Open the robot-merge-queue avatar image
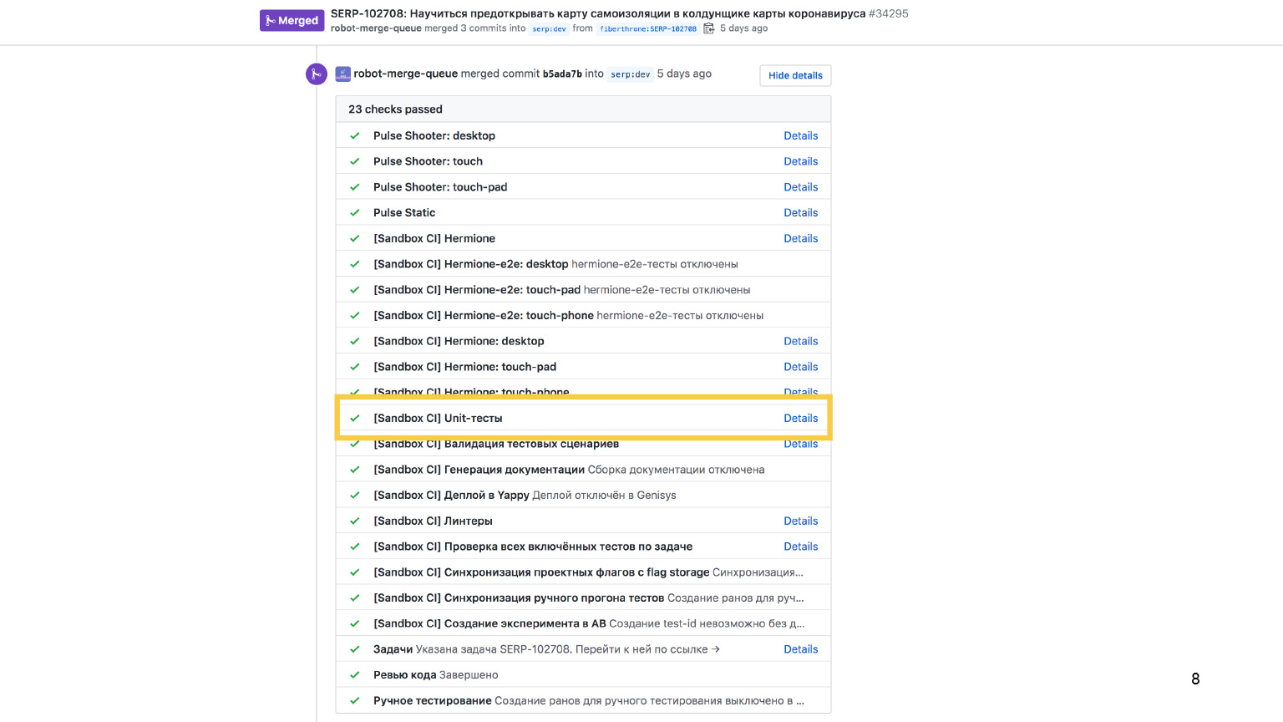The width and height of the screenshot is (1283, 722). (x=342, y=74)
